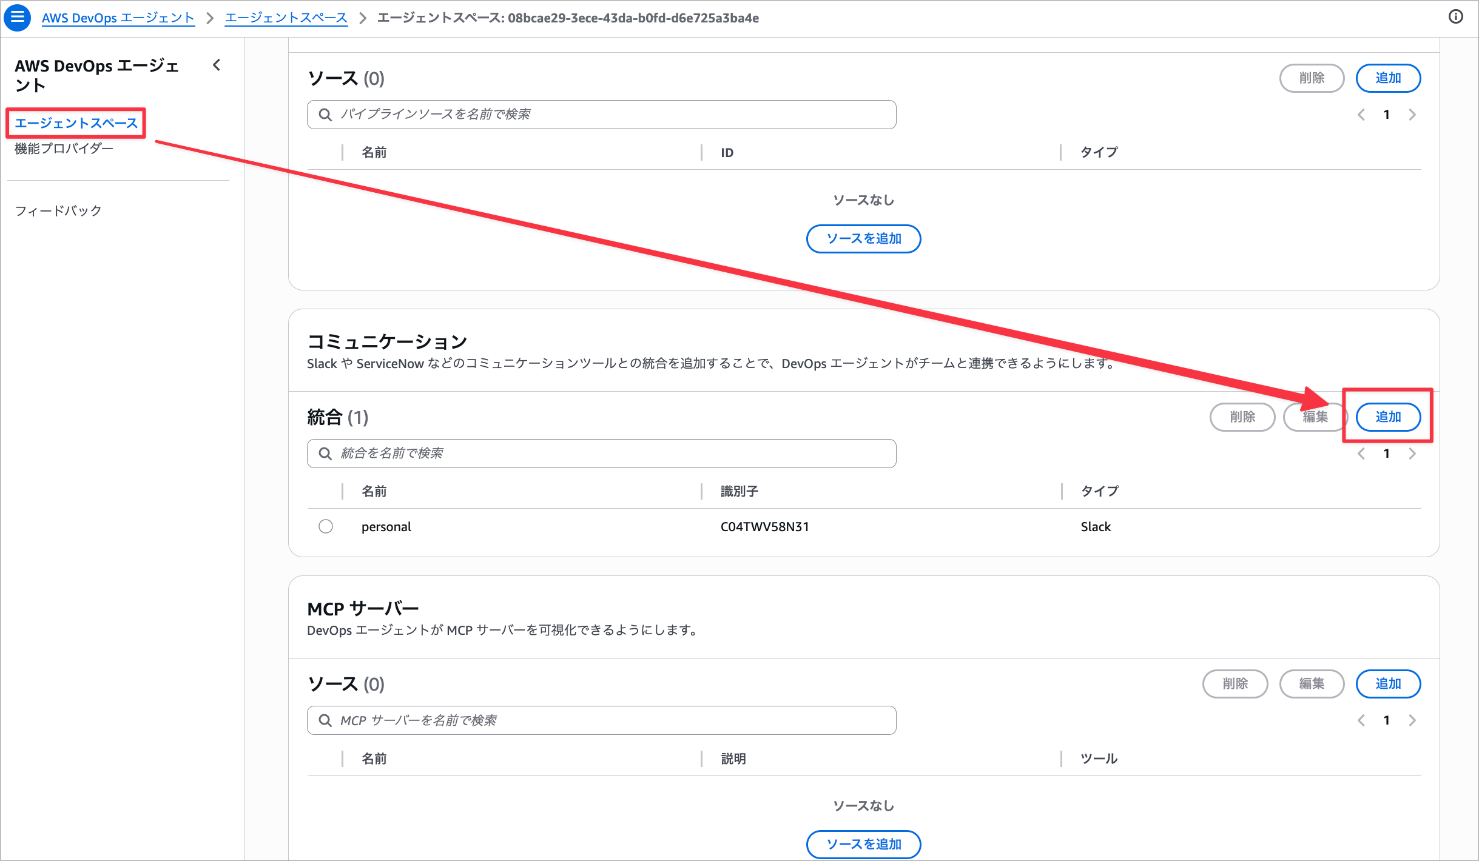Open エージェントスペース in the side navigation
This screenshot has height=861, width=1479.
[x=76, y=123]
